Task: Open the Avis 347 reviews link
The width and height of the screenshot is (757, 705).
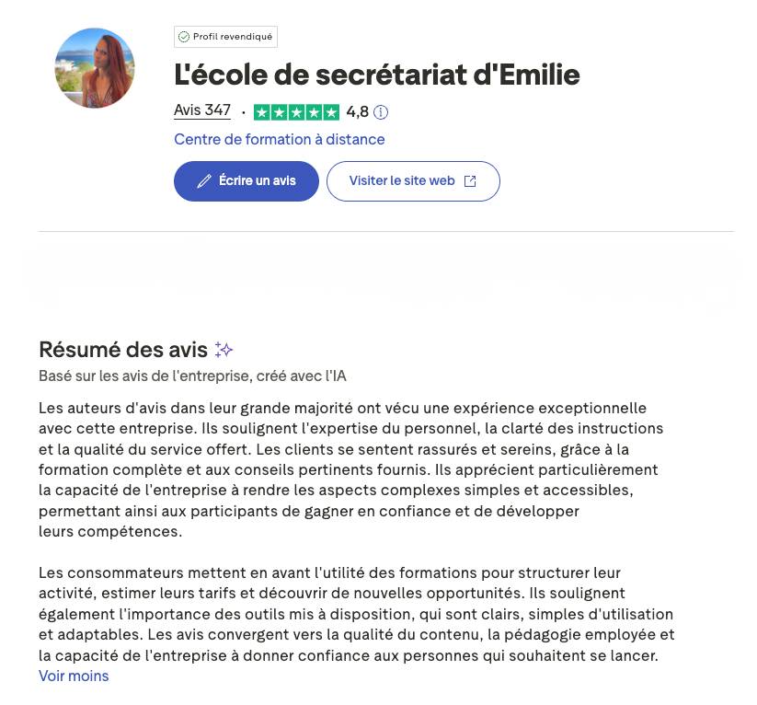Action: 202,110
